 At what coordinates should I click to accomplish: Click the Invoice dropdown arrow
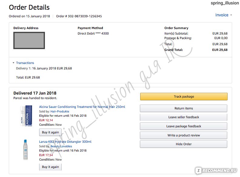pos(231,15)
